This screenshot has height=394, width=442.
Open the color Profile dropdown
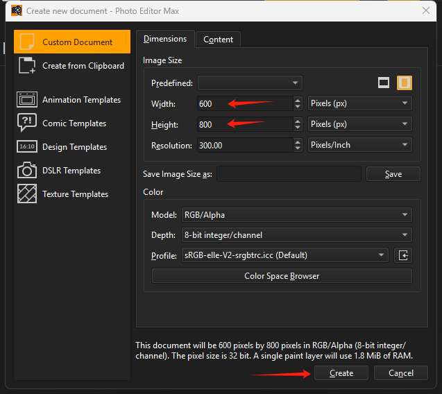tap(285, 255)
